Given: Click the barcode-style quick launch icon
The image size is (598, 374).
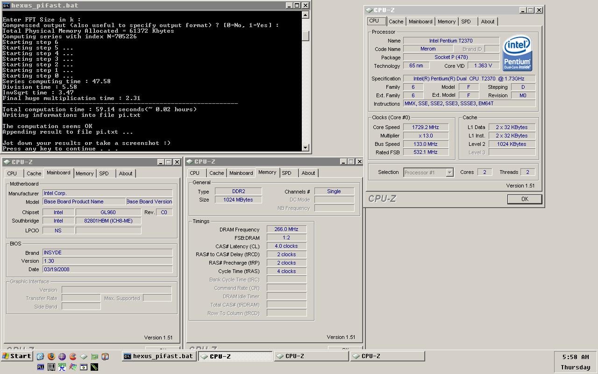Looking at the screenshot, I should tap(51, 367).
